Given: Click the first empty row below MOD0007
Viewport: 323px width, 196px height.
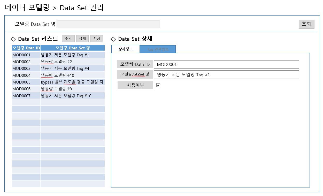Looking at the screenshot, I should point(58,102).
